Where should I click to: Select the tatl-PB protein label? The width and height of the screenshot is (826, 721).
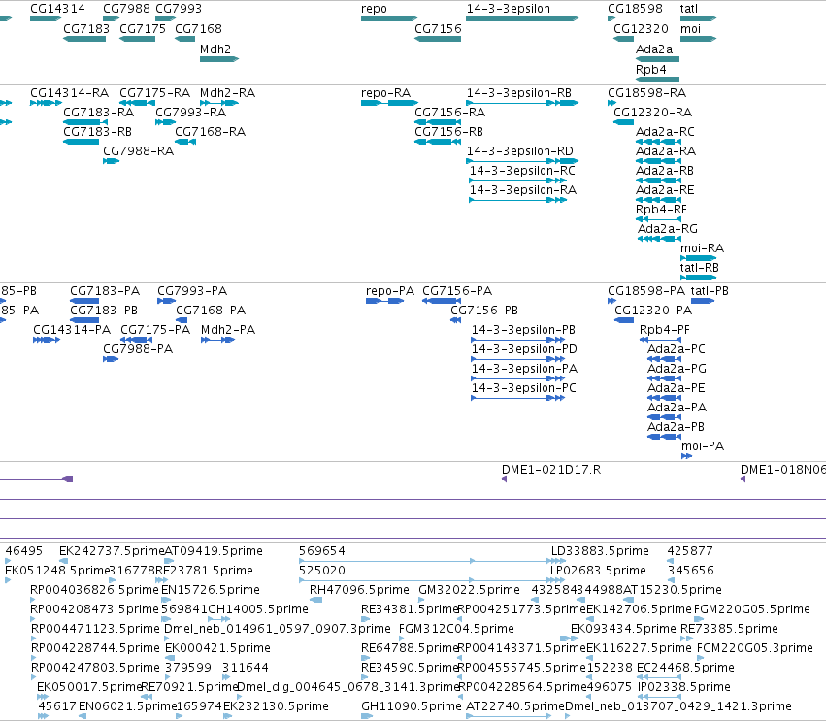pos(710,291)
